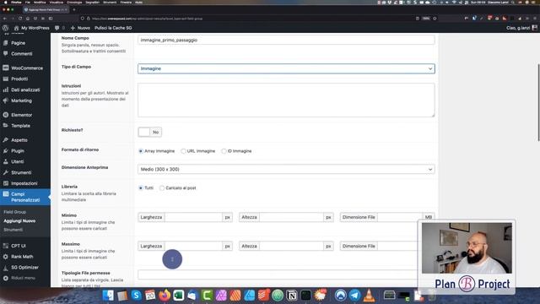Click the Tipologie File permesse field
The width and height of the screenshot is (540, 304).
click(x=278, y=274)
